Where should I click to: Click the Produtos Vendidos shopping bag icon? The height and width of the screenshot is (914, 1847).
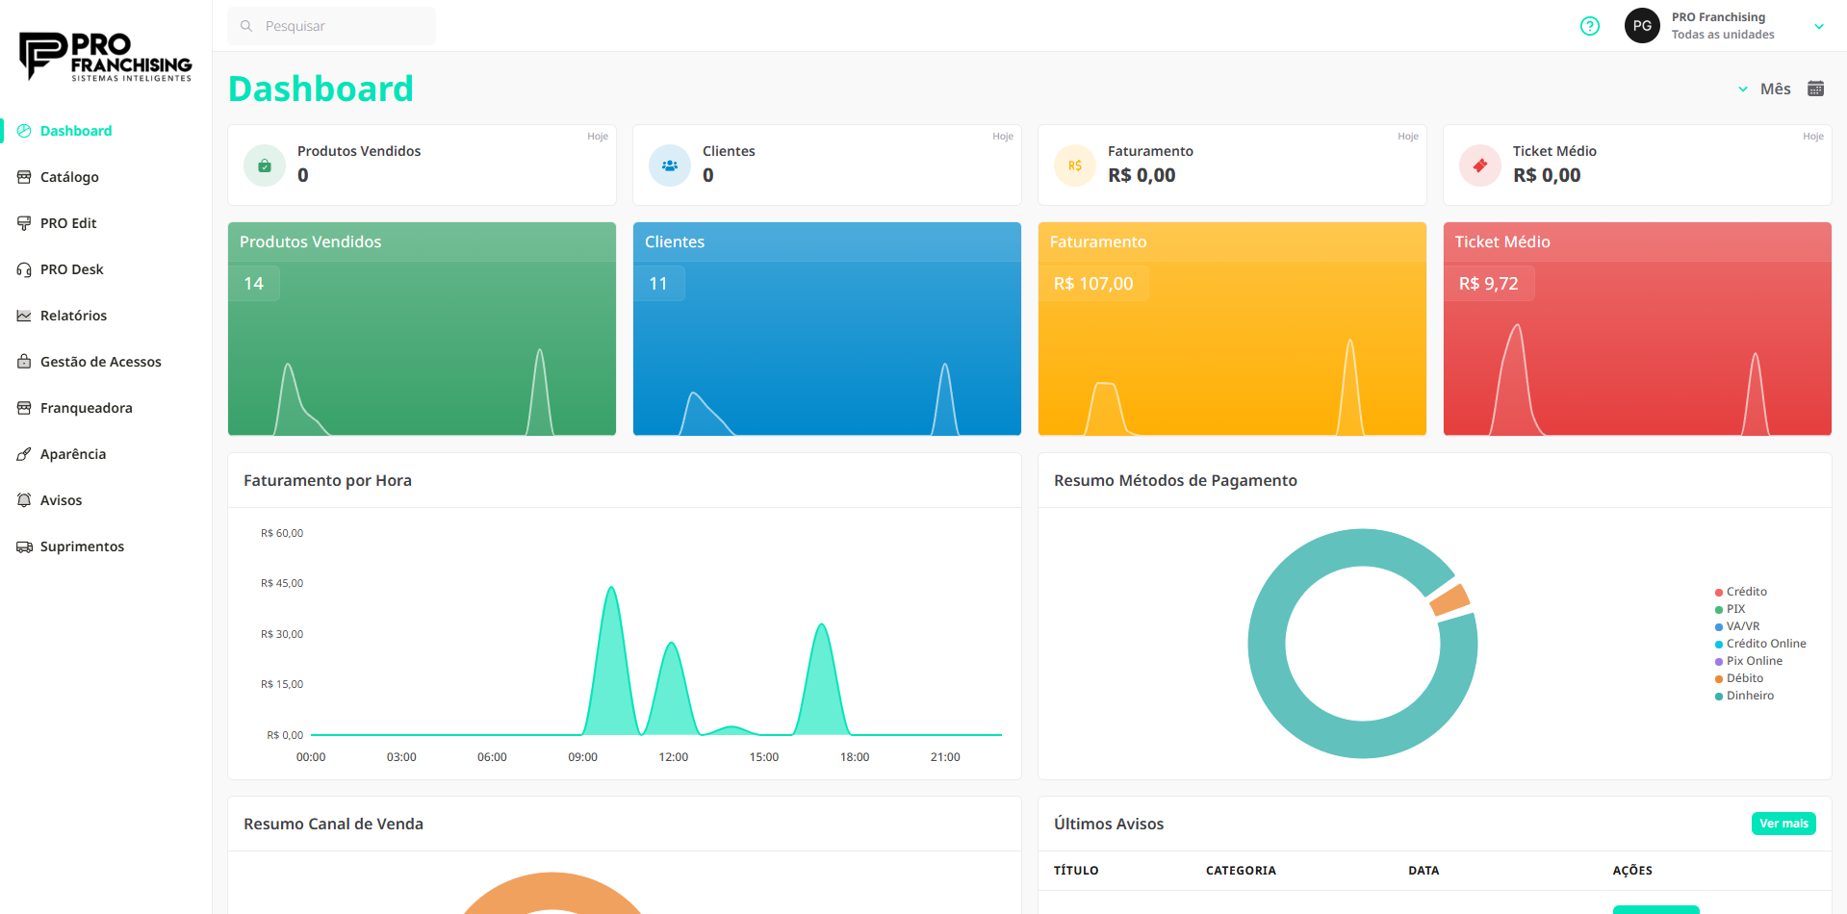pyautogui.click(x=265, y=165)
